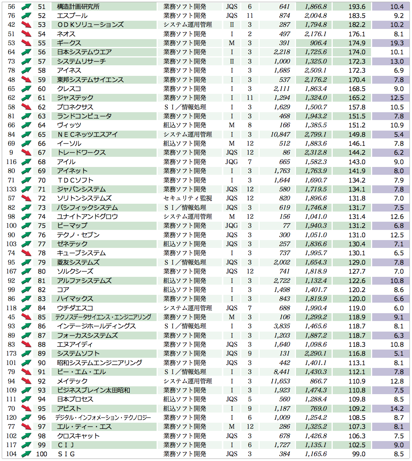The image size is (412, 461).
Task: Select company name ウチダエスコ
Action: click(75, 308)
